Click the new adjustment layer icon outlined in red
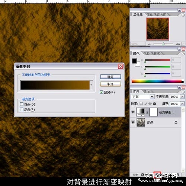The image size is (186, 186). tap(157, 174)
